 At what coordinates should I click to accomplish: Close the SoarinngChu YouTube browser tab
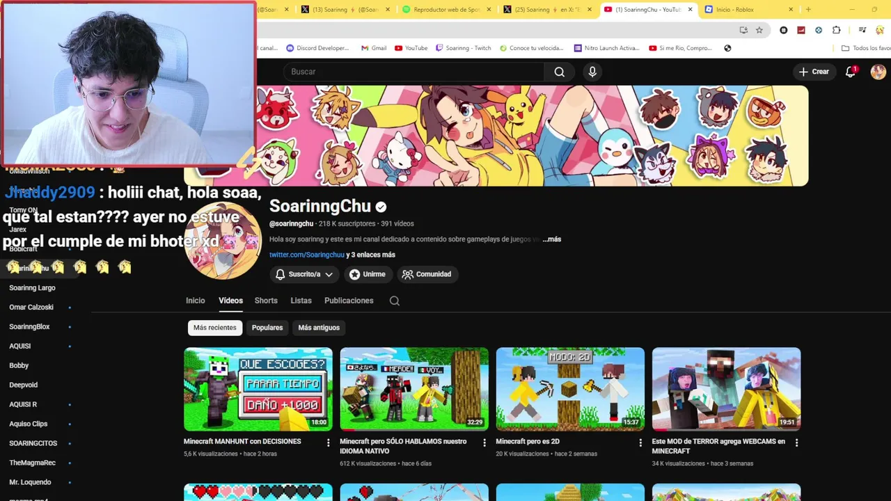[x=690, y=10]
